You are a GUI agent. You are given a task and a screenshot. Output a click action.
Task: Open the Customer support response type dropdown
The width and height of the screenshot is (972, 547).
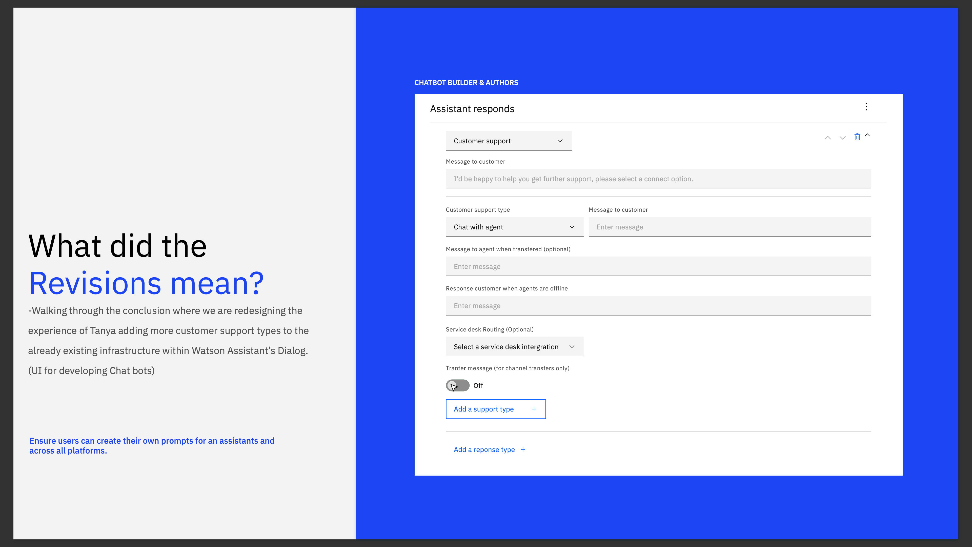tap(509, 141)
